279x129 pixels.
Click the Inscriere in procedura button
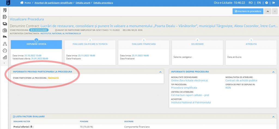point(248,11)
